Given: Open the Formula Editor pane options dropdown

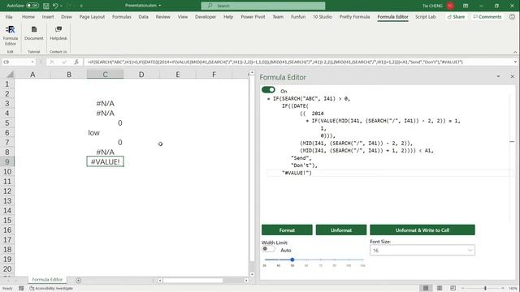Looking at the screenshot, I should [498, 76].
